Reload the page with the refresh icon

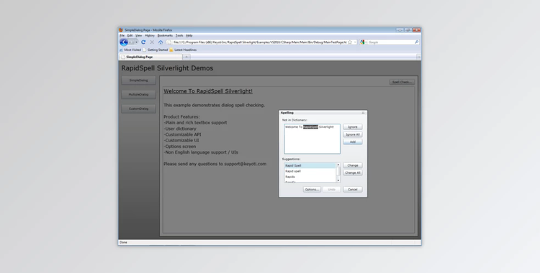point(143,42)
